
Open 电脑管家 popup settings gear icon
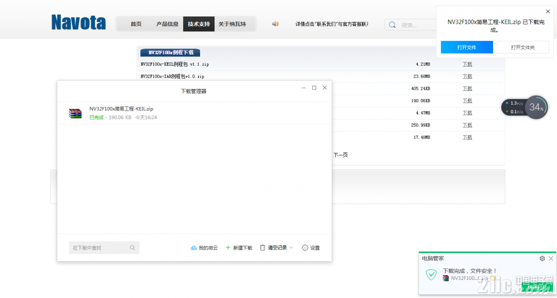click(x=542, y=259)
